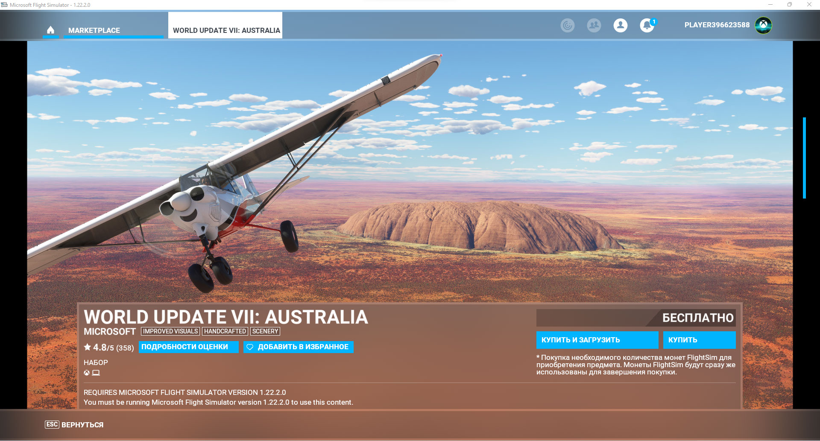
Task: Click the PLAYER396623588 username
Action: (x=717, y=25)
